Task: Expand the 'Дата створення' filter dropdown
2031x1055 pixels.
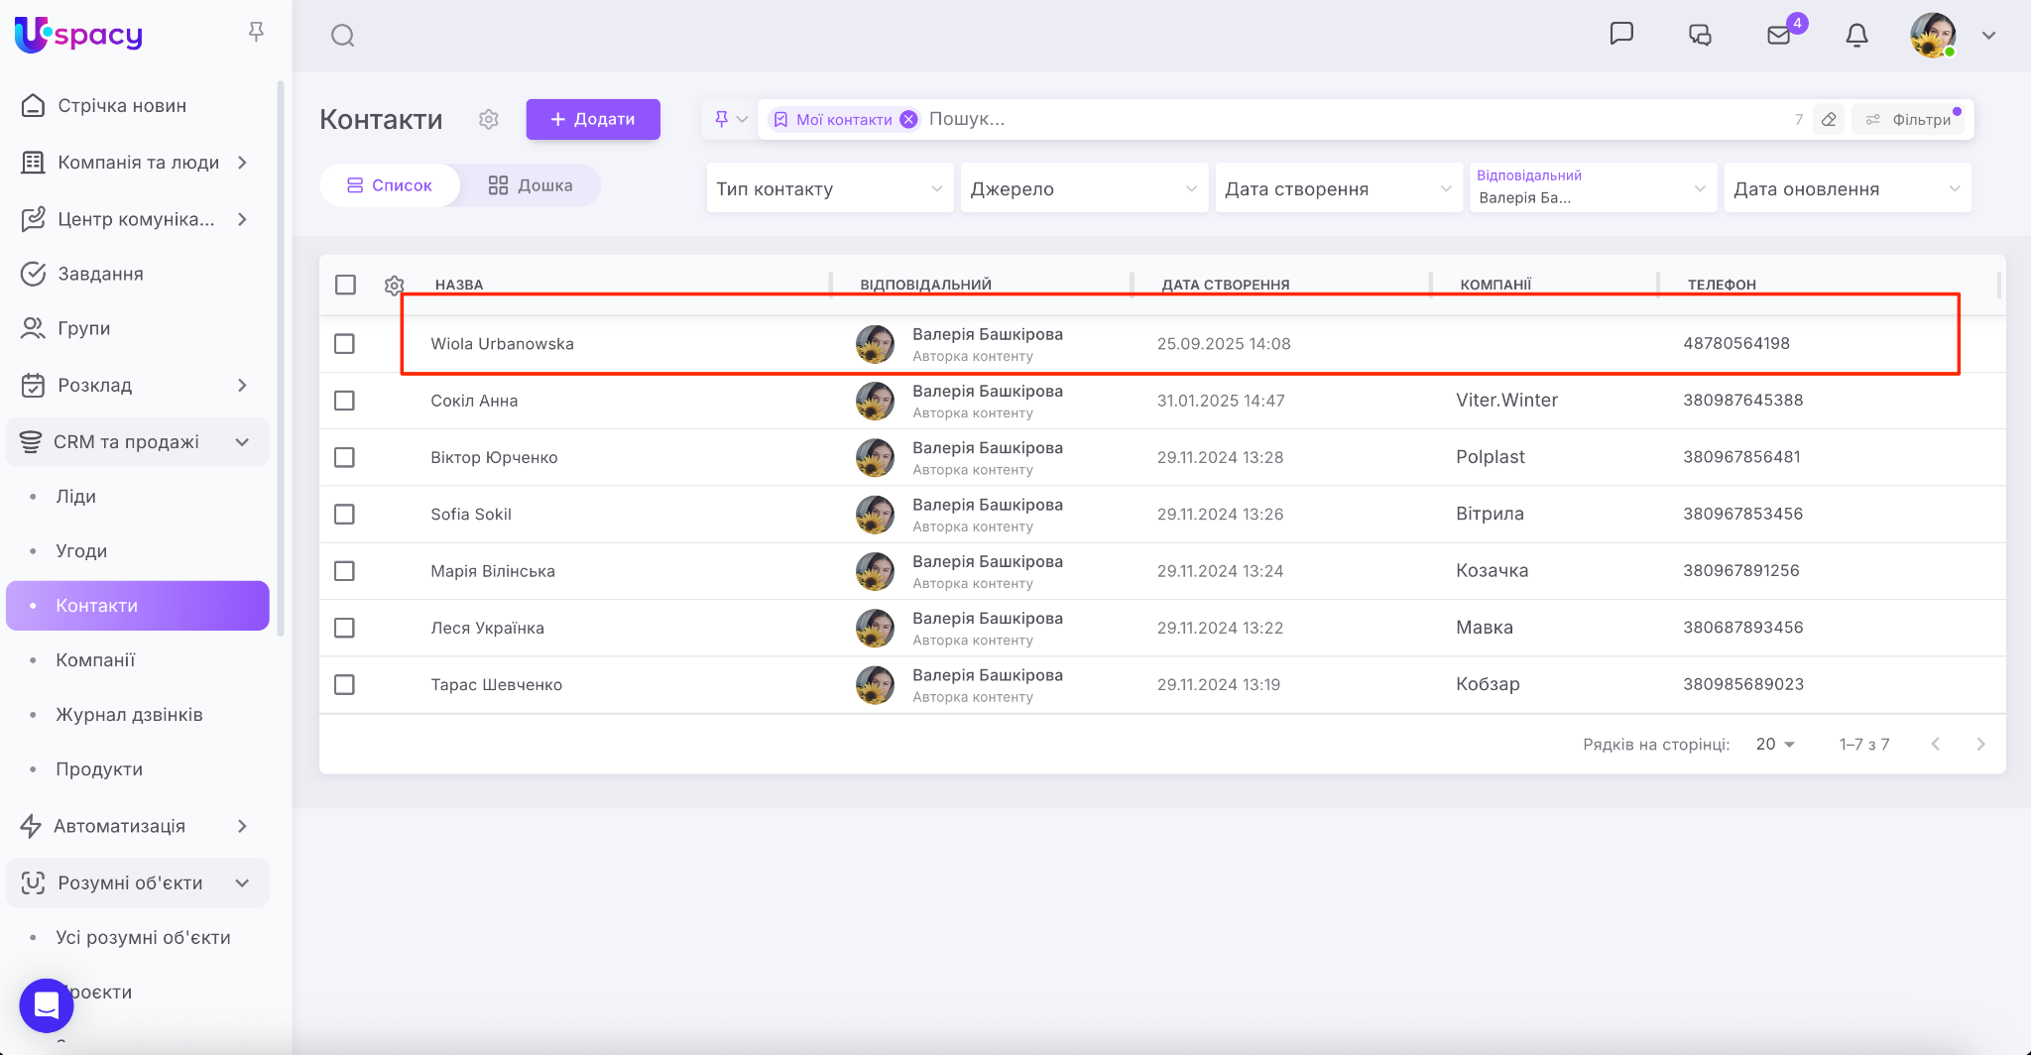Action: [x=1338, y=188]
